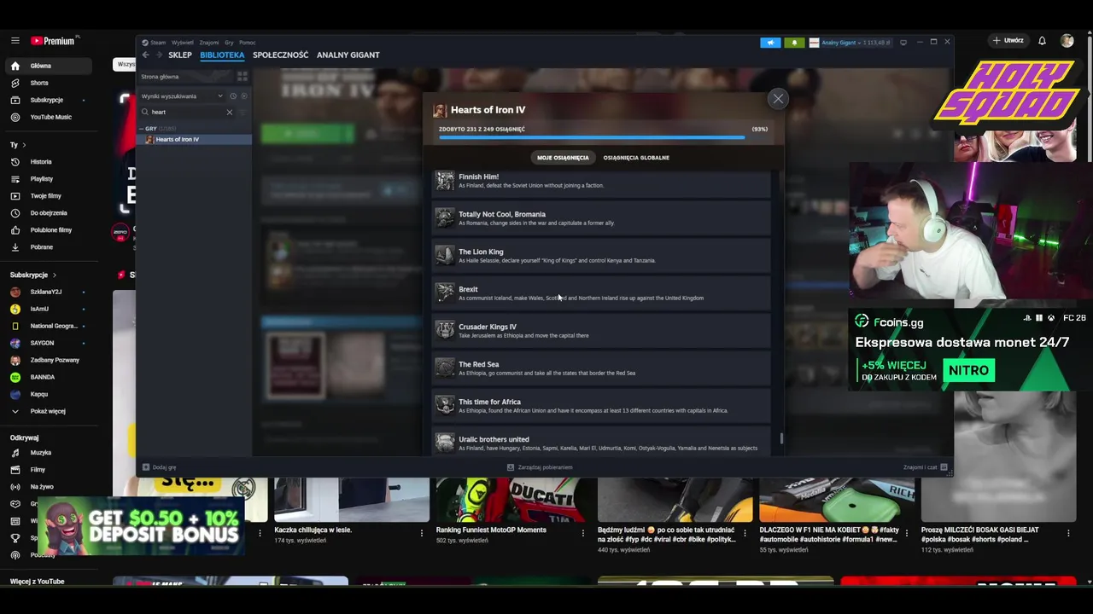The height and width of the screenshot is (614, 1093).
Task: Open the YouTube account avatar menu
Action: (x=1067, y=40)
